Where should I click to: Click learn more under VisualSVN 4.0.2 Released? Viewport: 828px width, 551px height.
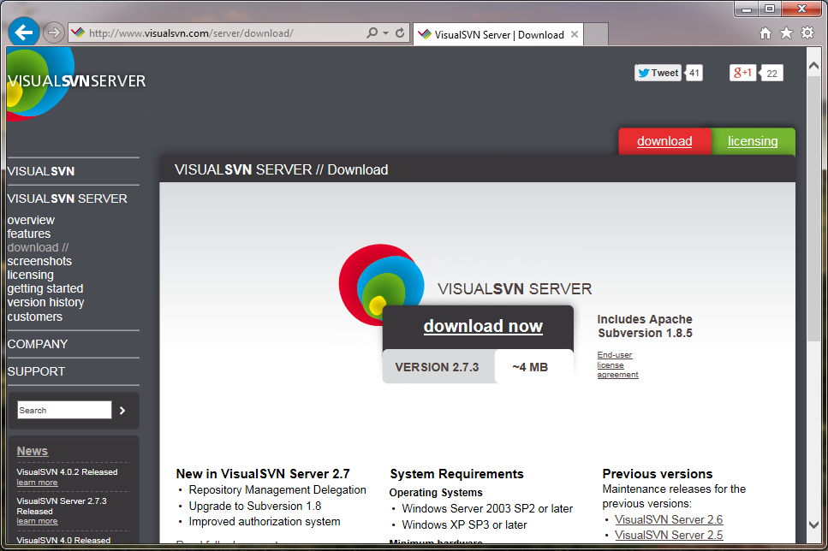pos(37,483)
